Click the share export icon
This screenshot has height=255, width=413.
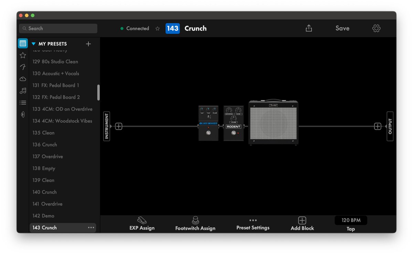click(309, 29)
